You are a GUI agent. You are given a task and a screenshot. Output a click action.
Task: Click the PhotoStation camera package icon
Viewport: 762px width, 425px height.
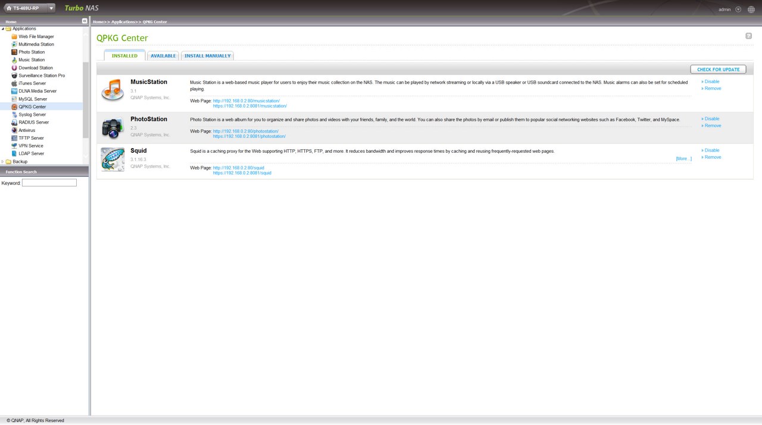tap(113, 128)
